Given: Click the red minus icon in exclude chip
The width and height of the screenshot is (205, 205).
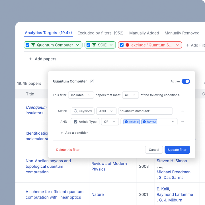Looking at the screenshot, I should click(128, 45).
